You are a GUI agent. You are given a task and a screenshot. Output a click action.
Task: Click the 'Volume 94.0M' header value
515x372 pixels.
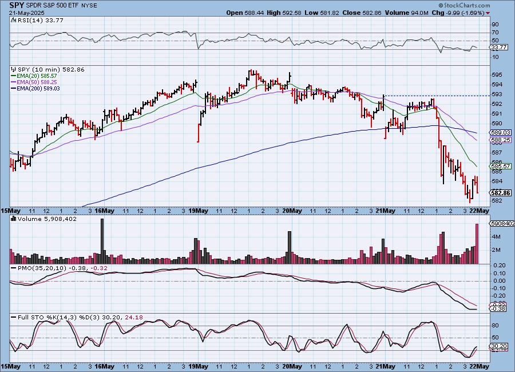pos(407,13)
